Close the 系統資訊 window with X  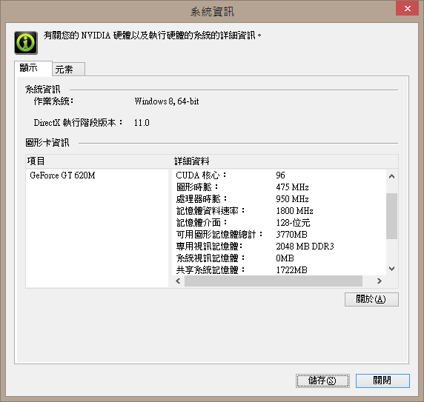[407, 8]
